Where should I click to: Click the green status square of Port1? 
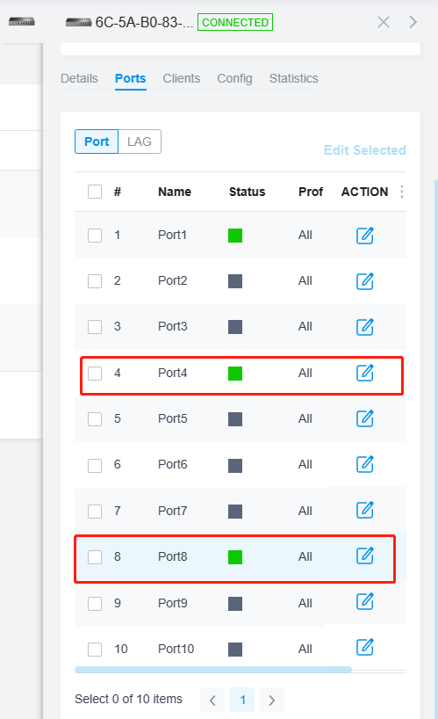(x=235, y=236)
